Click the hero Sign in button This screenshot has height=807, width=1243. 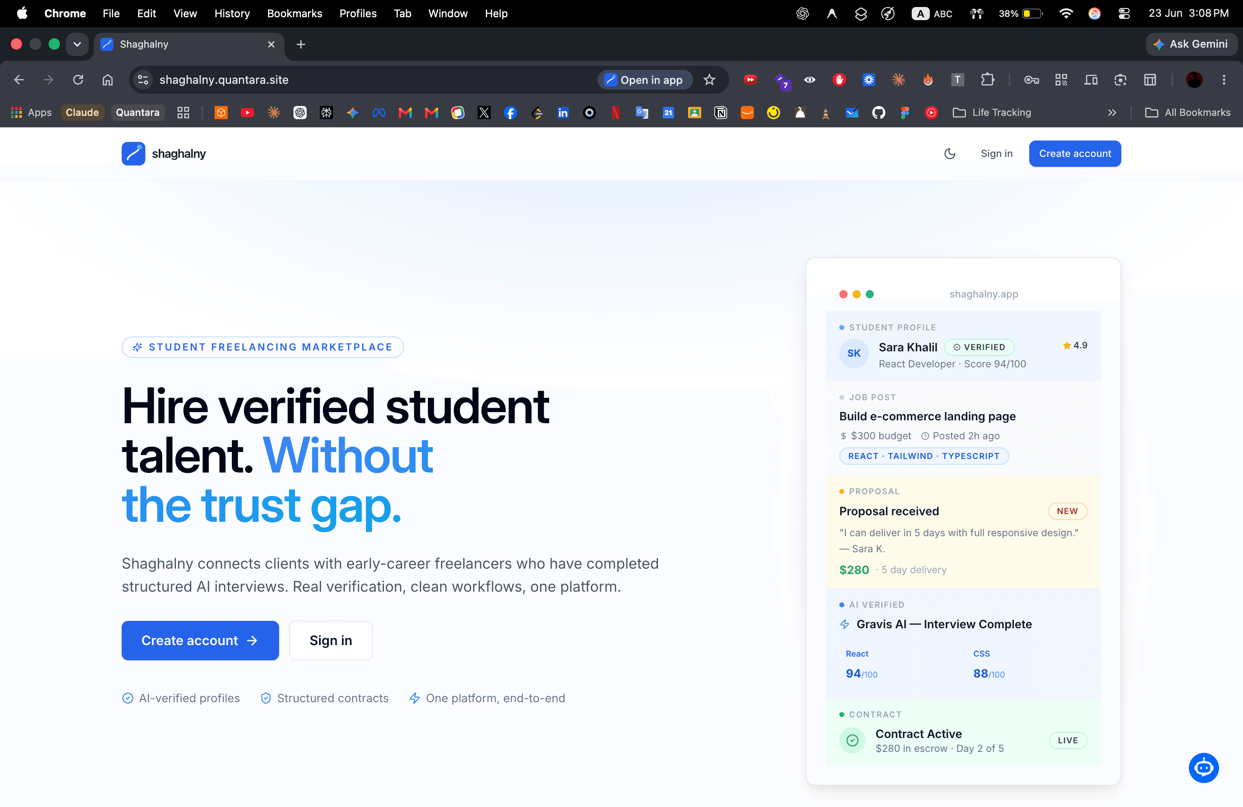coord(330,640)
